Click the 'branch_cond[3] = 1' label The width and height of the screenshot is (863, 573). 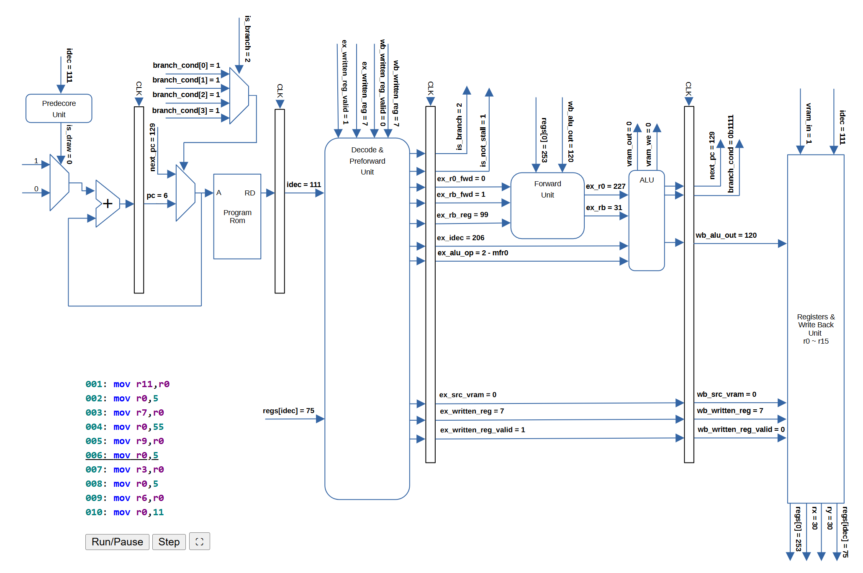tap(186, 110)
